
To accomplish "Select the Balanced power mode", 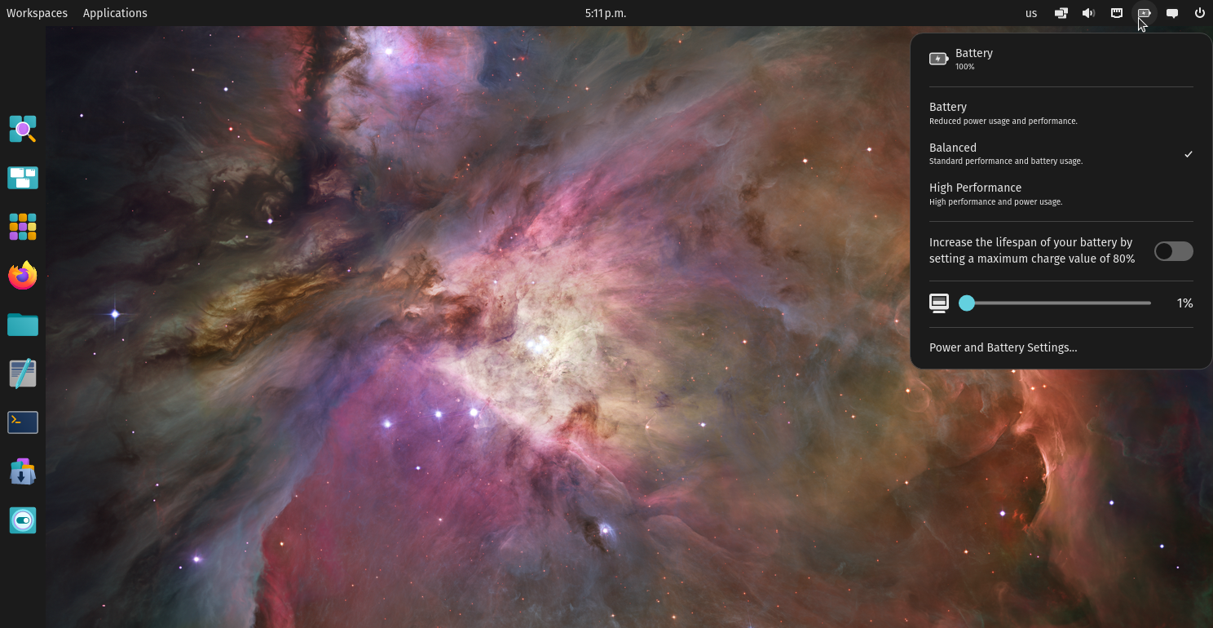I will point(1061,154).
